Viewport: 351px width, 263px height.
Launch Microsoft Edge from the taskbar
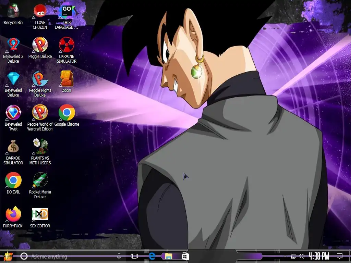coord(152,256)
